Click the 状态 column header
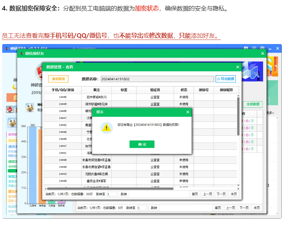The image size is (284, 225). [x=183, y=90]
